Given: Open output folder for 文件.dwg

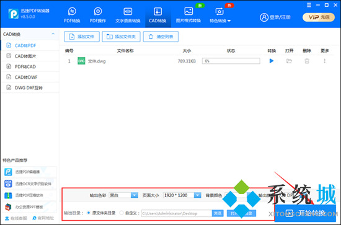Looking at the screenshot, I should [x=289, y=61].
